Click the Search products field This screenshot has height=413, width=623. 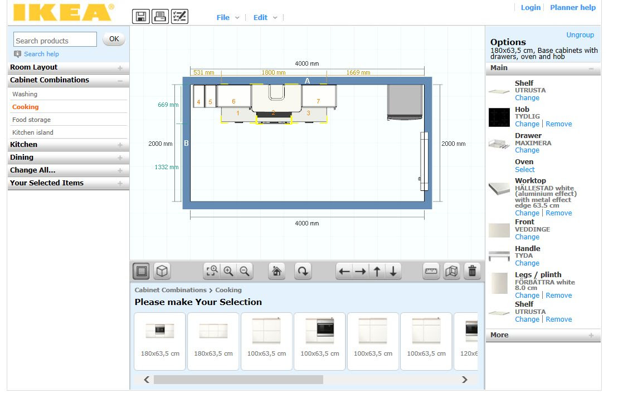tap(55, 40)
